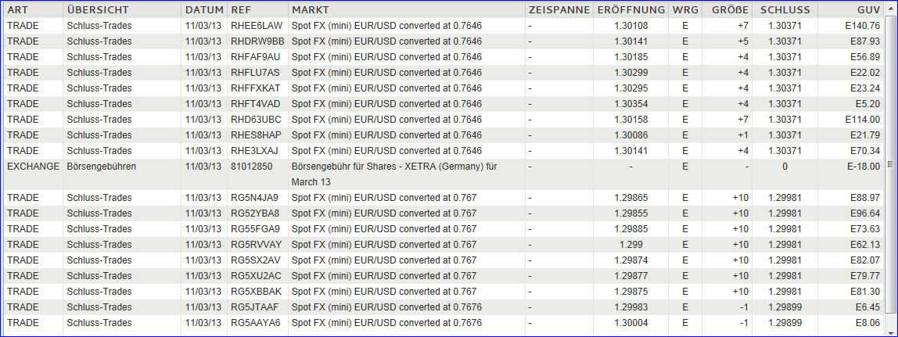The height and width of the screenshot is (337, 898).
Task: Click the ZEISPANNE column header
Action: (558, 10)
